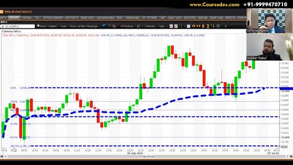Open the crosshair tool dropdown arrow

(x=184, y=27)
